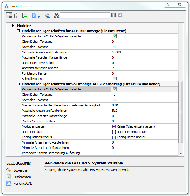Screen dimensions: 190x196
Task: Switch to categorized settings view
Action: click(x=9, y=15)
